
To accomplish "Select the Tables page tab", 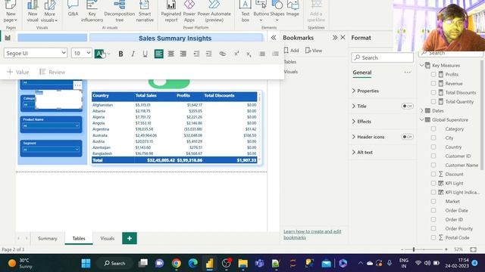I will pyautogui.click(x=79, y=239).
